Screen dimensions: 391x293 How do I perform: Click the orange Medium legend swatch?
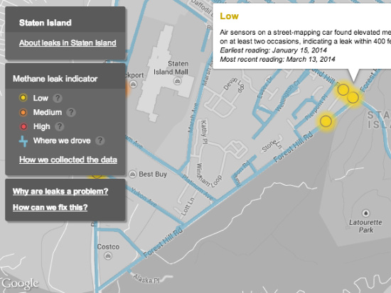23,112
